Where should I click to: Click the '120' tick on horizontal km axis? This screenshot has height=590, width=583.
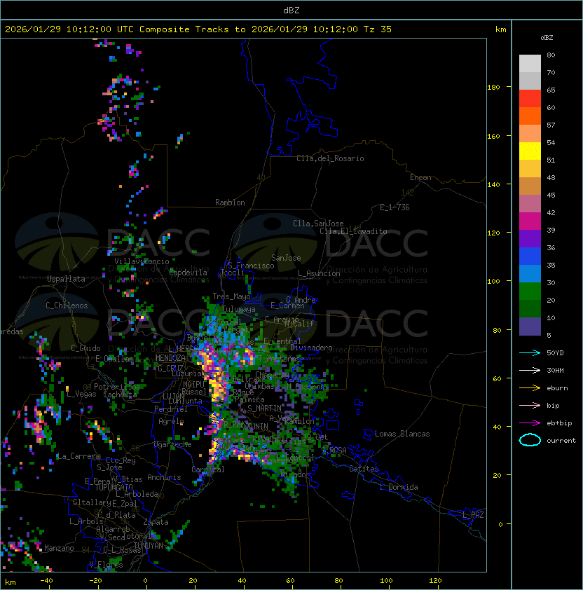435,581
